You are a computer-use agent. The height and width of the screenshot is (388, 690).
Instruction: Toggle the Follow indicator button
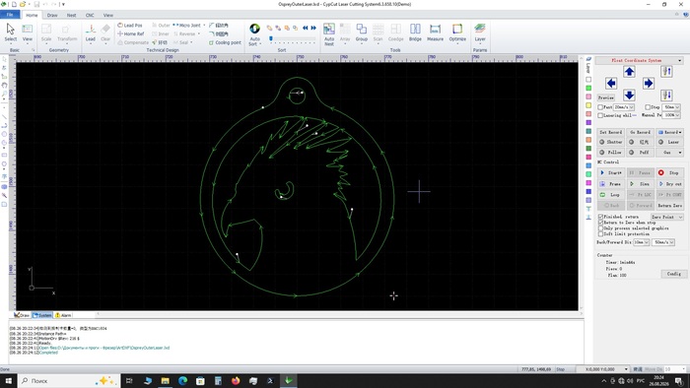(x=611, y=152)
